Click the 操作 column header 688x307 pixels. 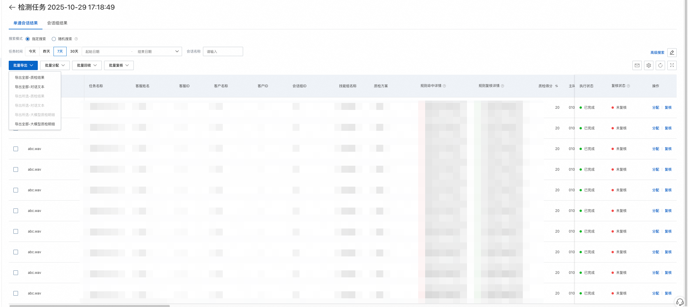(656, 86)
